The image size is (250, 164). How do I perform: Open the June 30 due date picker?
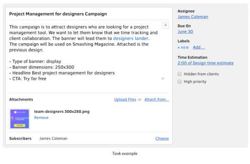click(185, 32)
